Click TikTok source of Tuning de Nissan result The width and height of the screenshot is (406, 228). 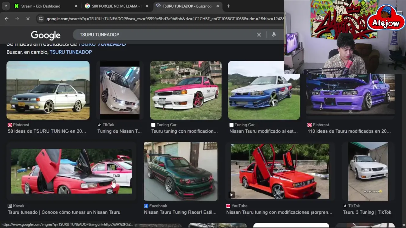click(106, 125)
